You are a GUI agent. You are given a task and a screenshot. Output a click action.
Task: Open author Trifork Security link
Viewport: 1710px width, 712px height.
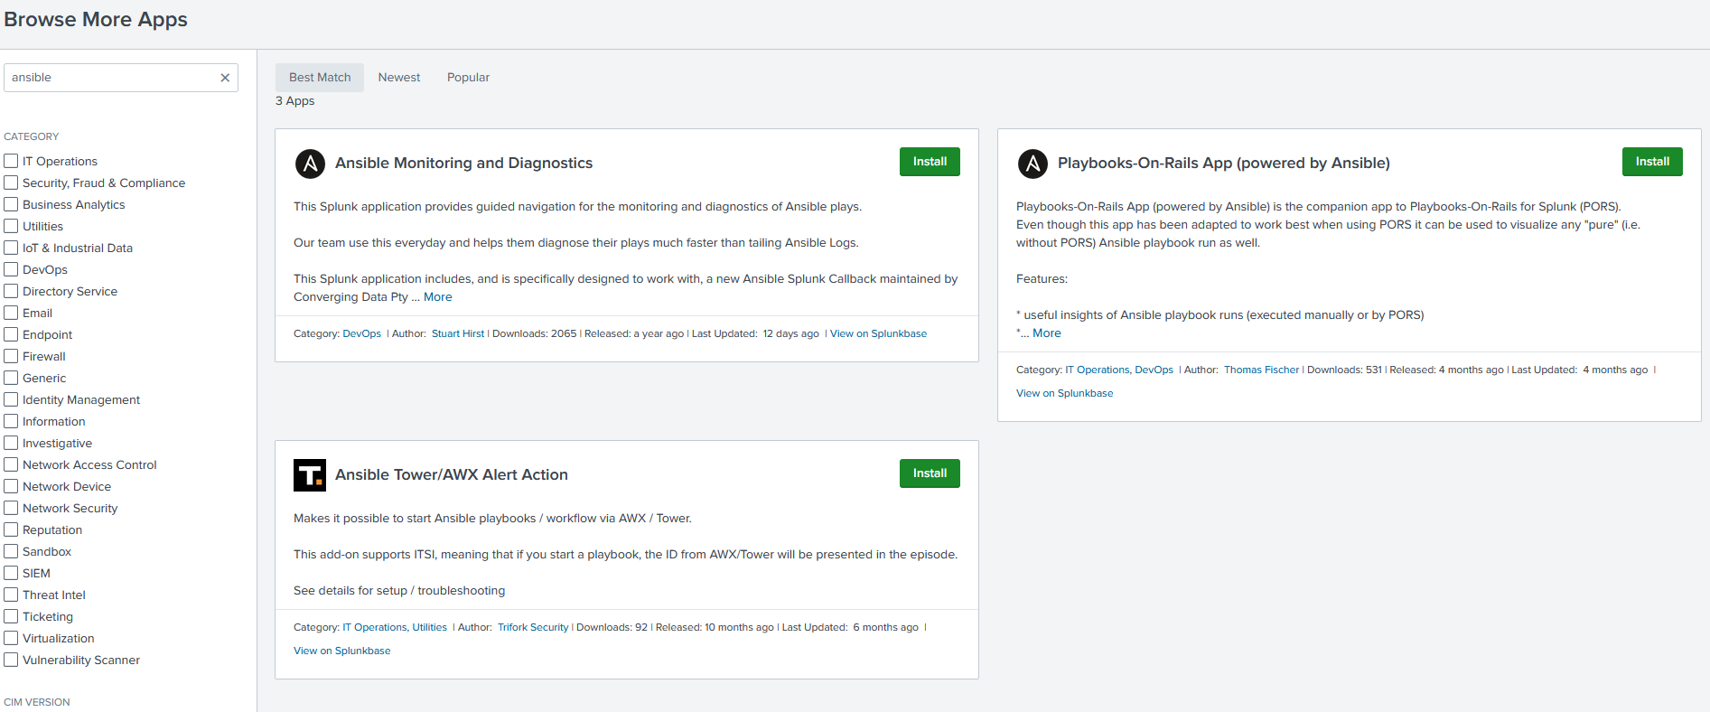coord(533,628)
